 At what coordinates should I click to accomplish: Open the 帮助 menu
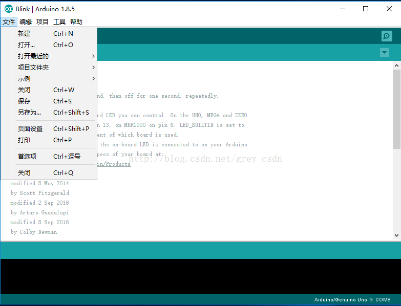point(76,22)
